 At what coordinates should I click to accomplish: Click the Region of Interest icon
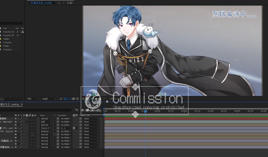pos(73,99)
